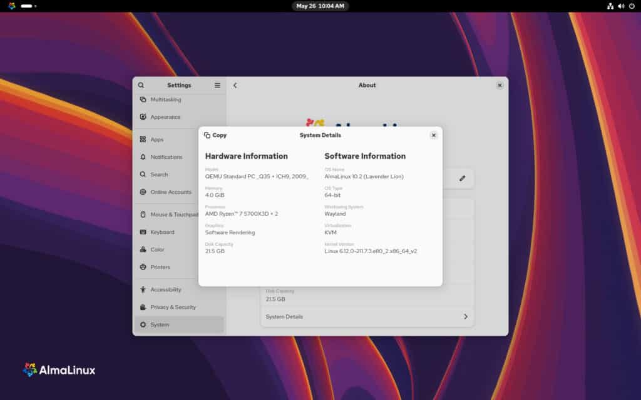Select Privacy & Security in the sidebar
The image size is (641, 400).
coord(179,307)
